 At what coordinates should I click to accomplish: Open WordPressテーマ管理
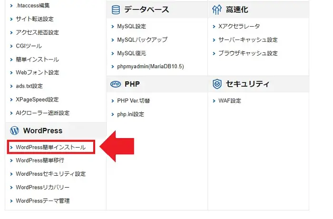(43, 201)
